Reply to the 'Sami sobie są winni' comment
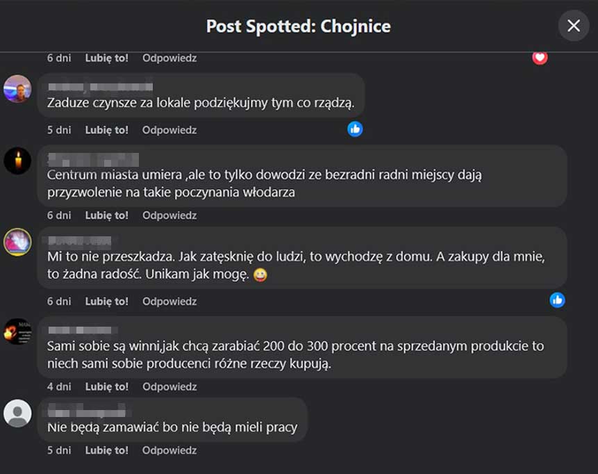 pyautogui.click(x=169, y=386)
